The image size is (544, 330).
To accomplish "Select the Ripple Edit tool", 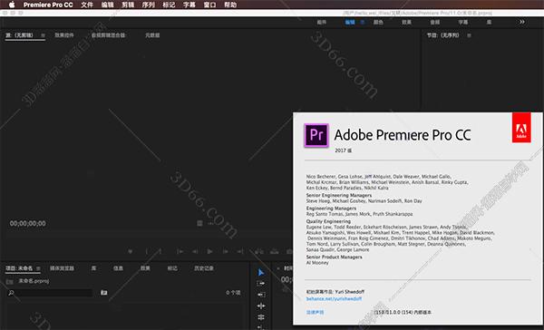I will [261, 306].
